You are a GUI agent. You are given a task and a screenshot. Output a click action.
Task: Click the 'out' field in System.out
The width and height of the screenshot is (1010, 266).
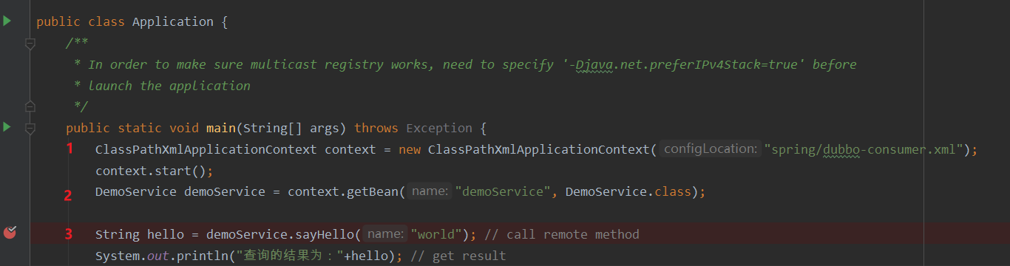(x=157, y=256)
